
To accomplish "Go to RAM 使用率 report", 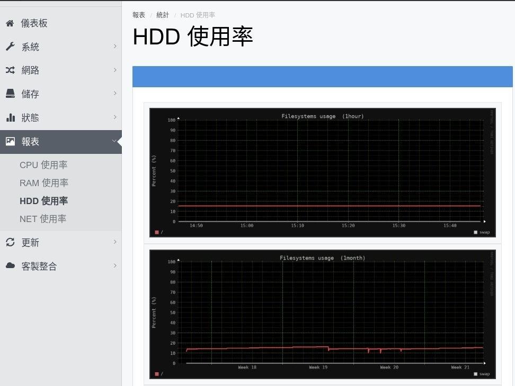I will pos(44,183).
